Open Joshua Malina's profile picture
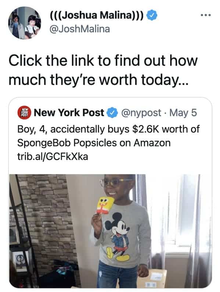This screenshot has width=220, height=292. 25,23
